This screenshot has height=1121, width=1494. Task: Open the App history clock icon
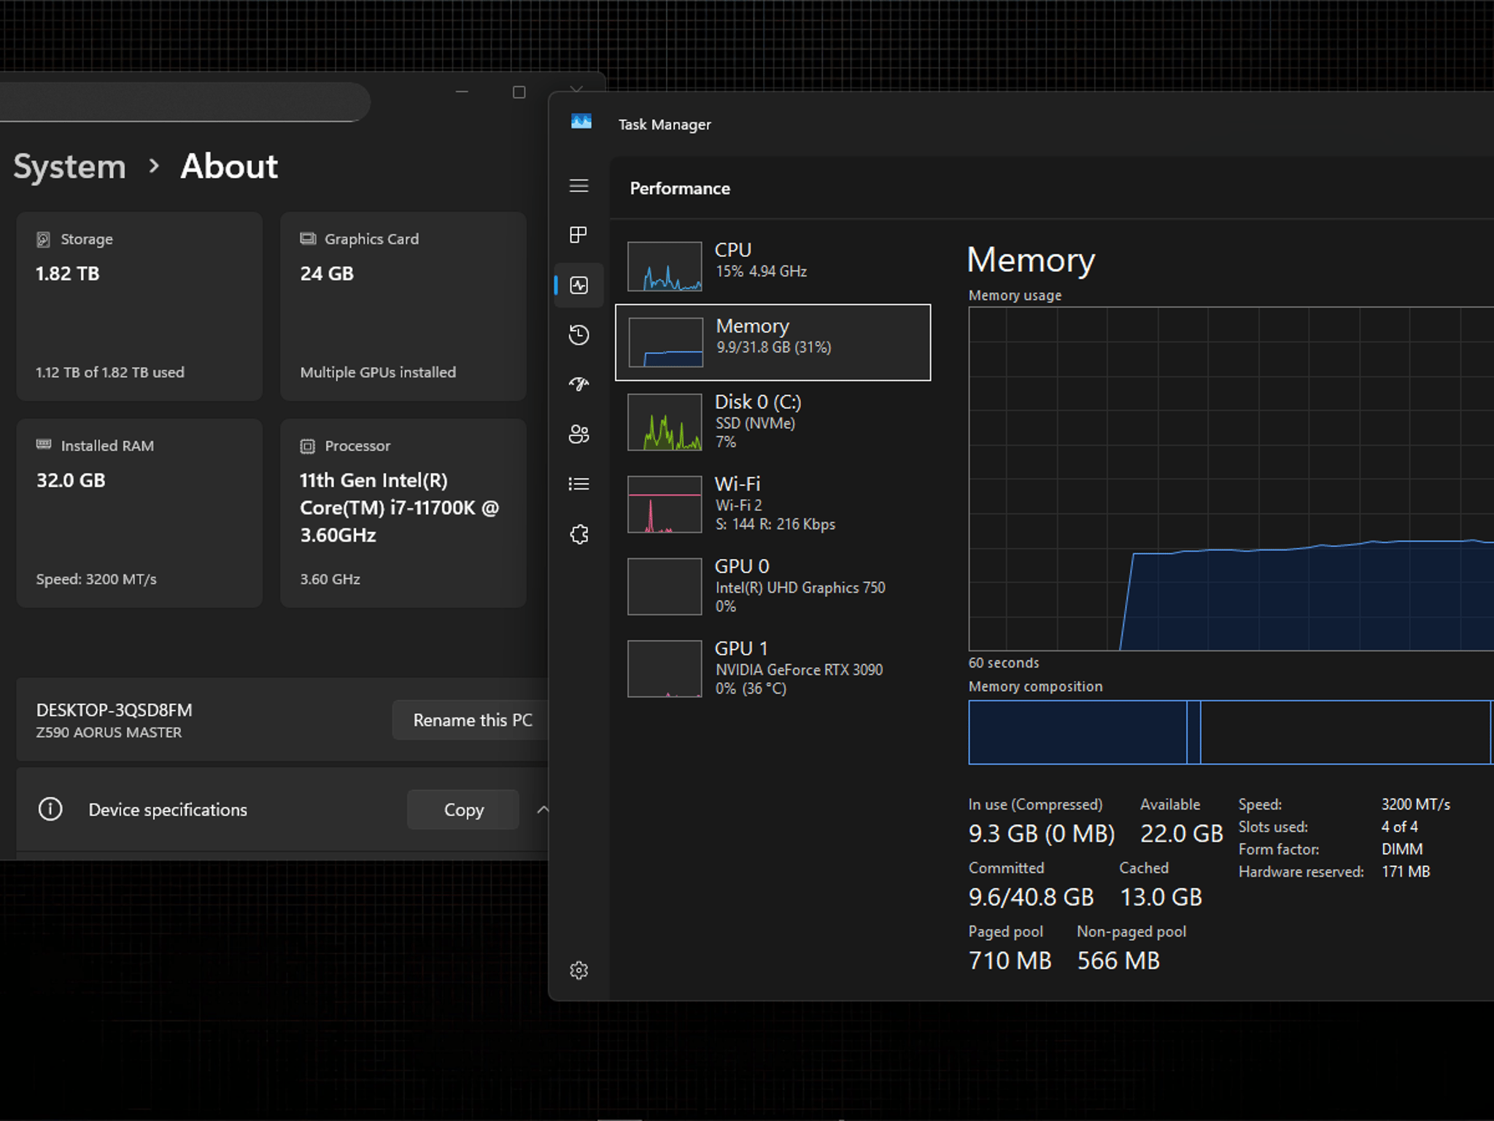578,335
